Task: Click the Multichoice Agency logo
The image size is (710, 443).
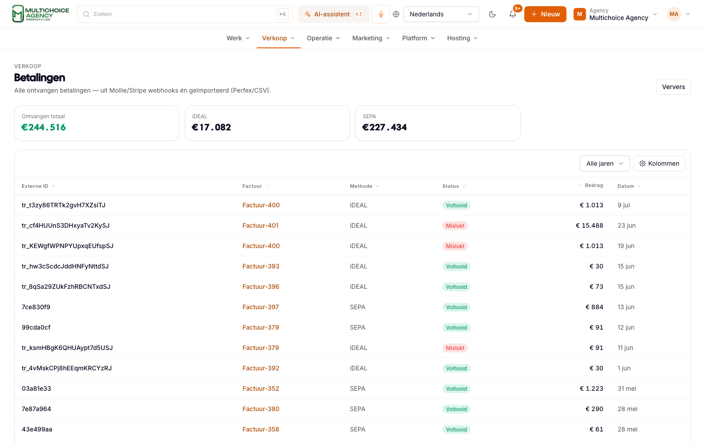Action: (x=41, y=14)
